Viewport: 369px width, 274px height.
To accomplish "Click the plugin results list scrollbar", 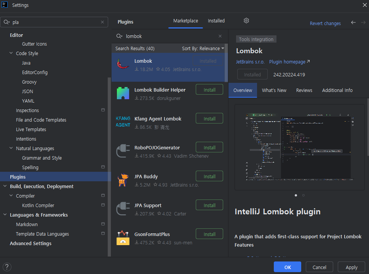I will point(226,63).
